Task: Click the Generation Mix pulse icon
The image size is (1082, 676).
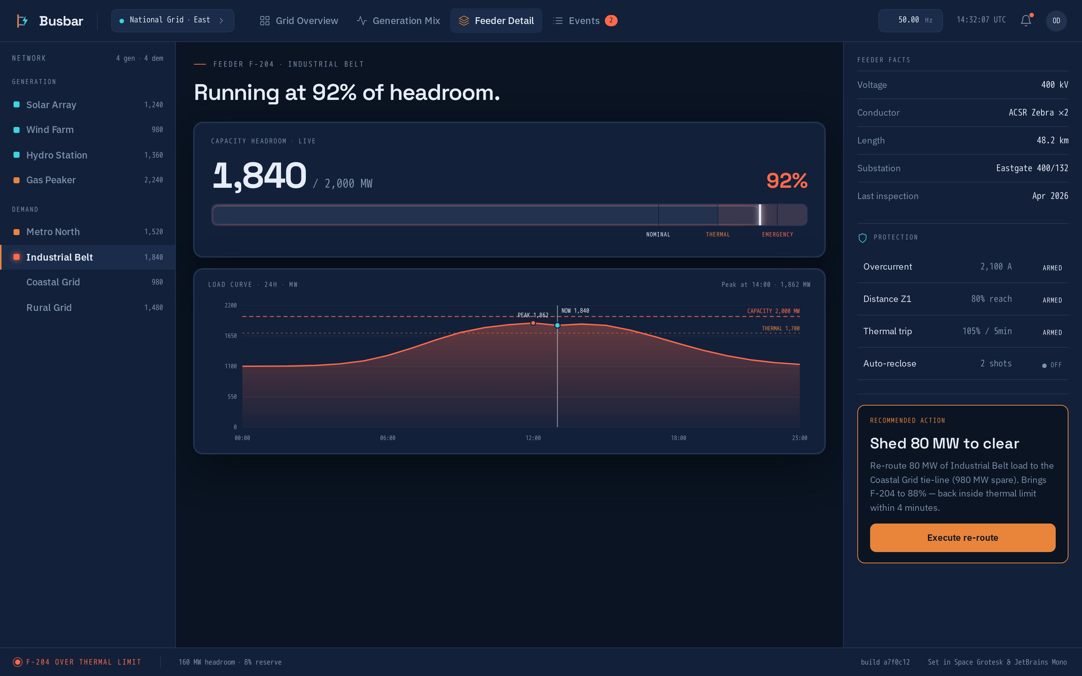Action: click(362, 21)
